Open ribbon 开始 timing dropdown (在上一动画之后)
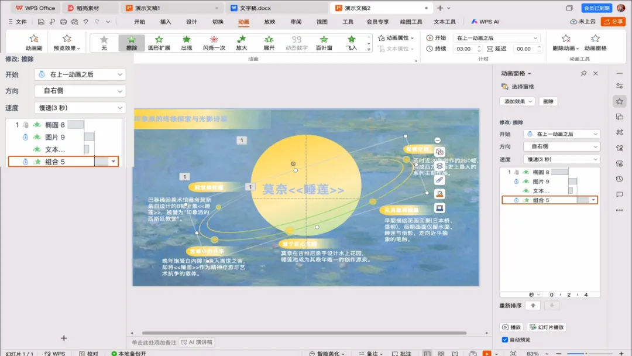The image size is (632, 356). (x=497, y=38)
